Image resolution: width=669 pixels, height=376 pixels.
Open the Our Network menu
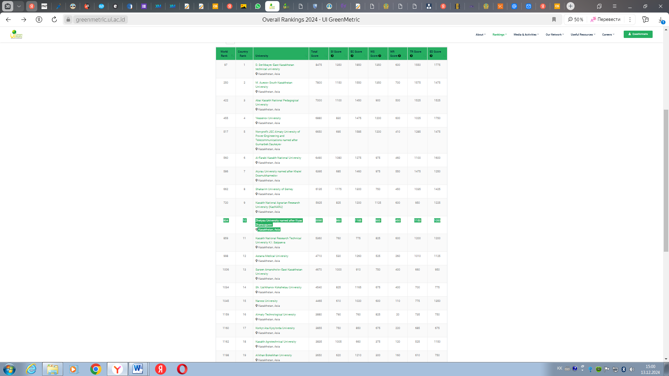[x=554, y=34]
